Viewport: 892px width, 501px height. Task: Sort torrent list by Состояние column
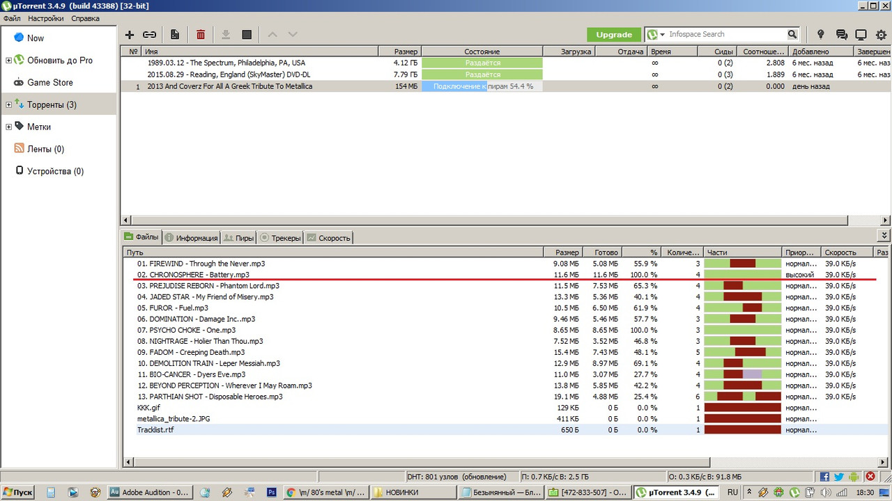[482, 51]
